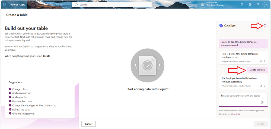Click the search magnifier icon
The height and width of the screenshot is (129, 271).
click(x=76, y=5)
